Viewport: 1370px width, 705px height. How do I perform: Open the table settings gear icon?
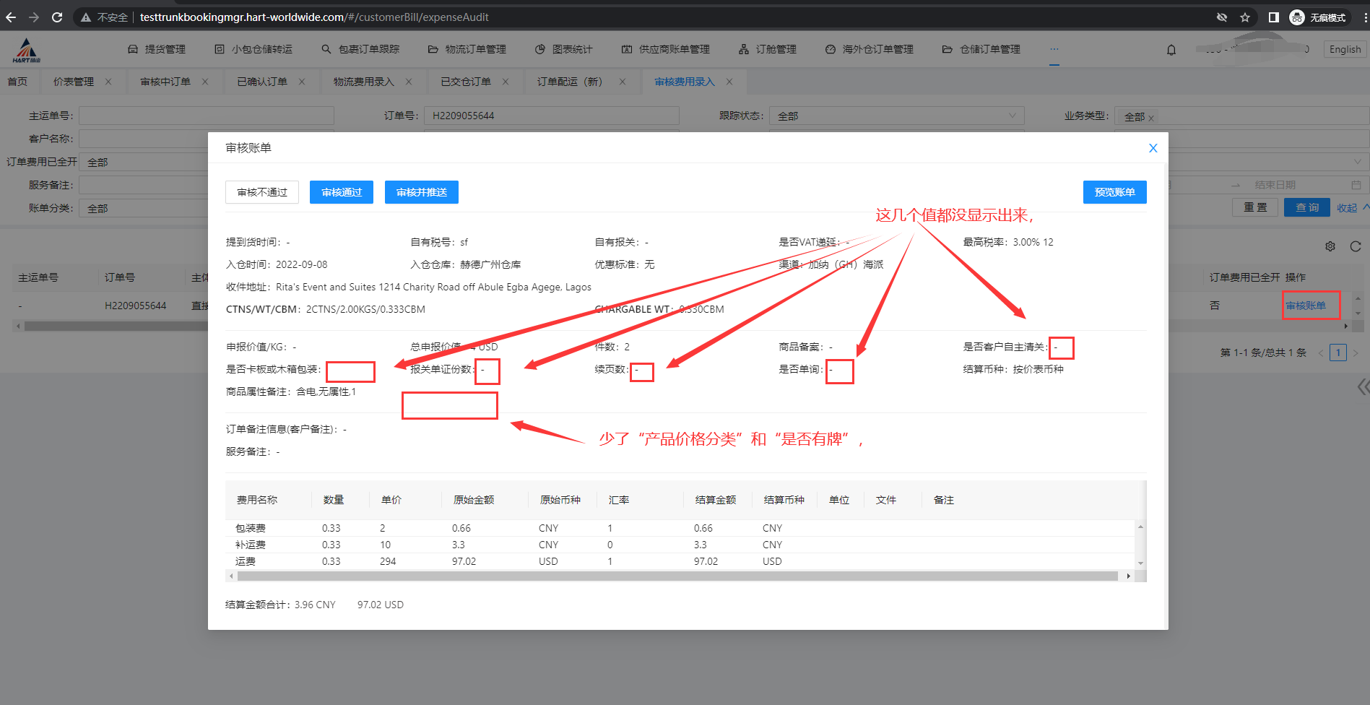pyautogui.click(x=1330, y=246)
